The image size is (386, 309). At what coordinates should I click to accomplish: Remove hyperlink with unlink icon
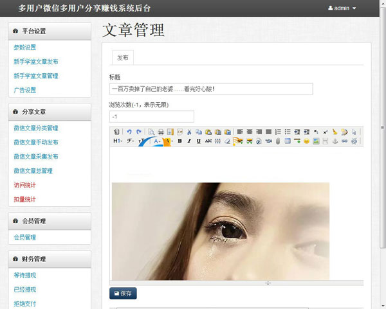pos(354,141)
